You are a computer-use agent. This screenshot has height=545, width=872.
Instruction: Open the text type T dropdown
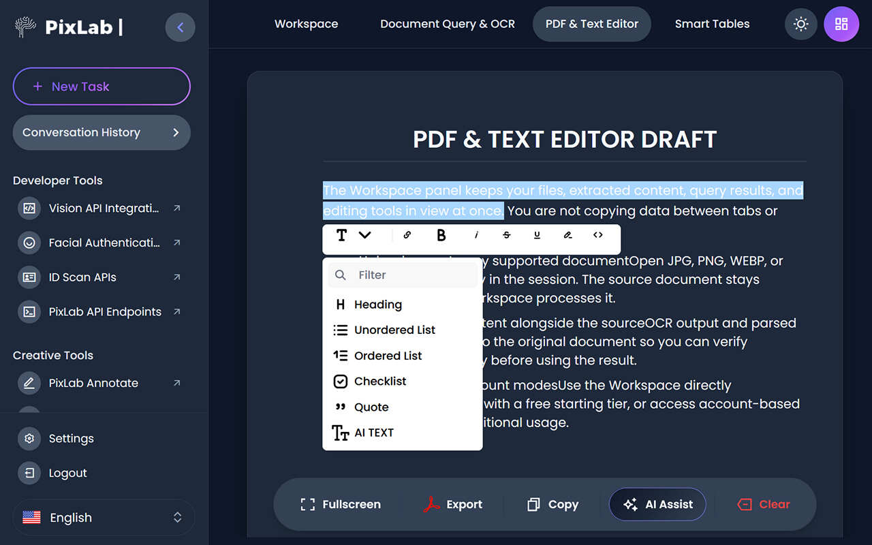[x=353, y=235]
